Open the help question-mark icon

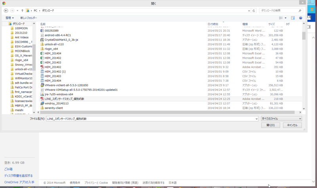point(301,18)
